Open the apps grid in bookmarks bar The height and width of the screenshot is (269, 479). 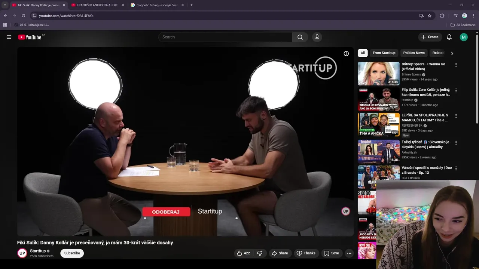point(5,25)
